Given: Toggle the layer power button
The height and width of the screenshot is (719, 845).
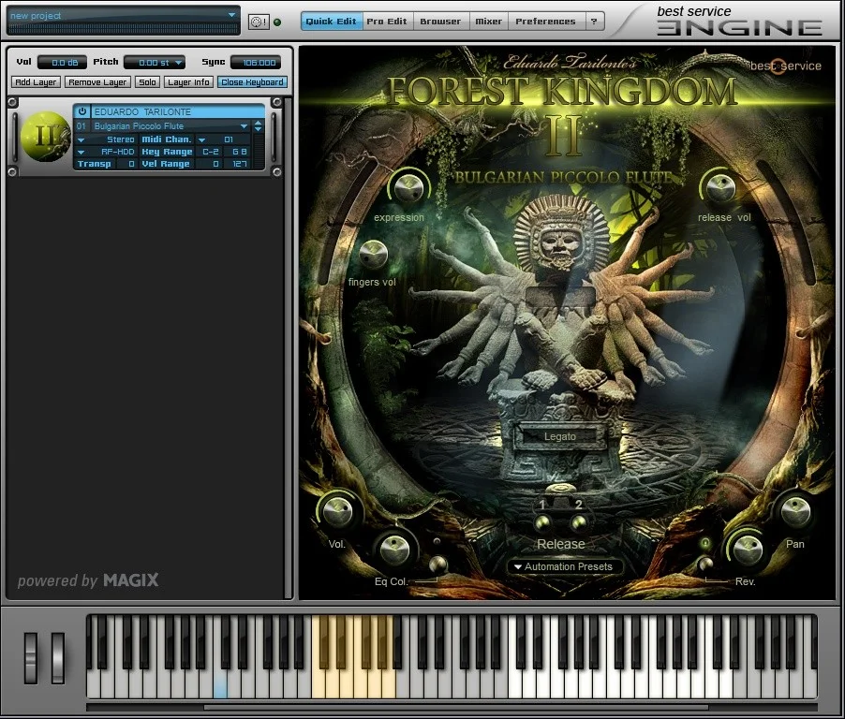Looking at the screenshot, I should pyautogui.click(x=82, y=111).
